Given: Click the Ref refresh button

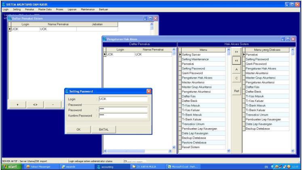Looking at the screenshot, I should [x=237, y=91].
